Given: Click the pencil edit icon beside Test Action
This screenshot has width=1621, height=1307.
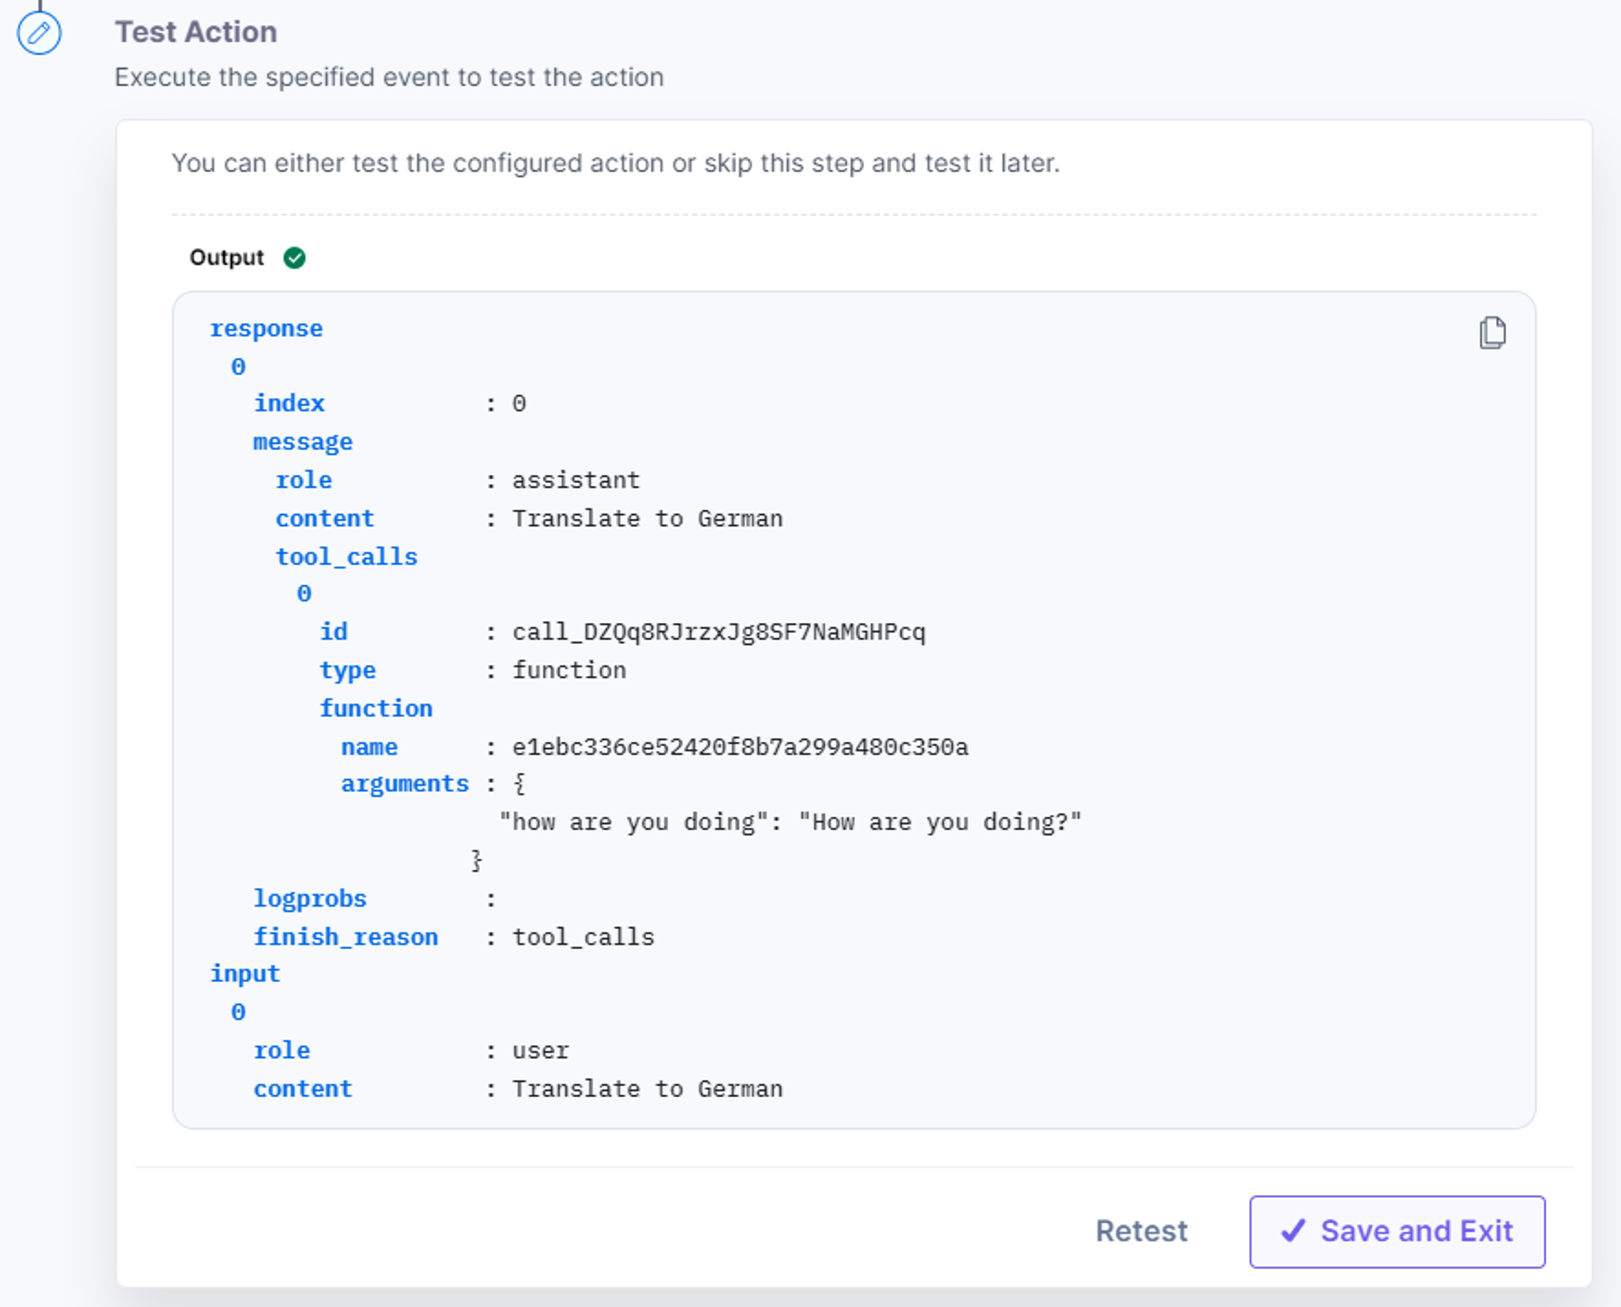Looking at the screenshot, I should [39, 33].
